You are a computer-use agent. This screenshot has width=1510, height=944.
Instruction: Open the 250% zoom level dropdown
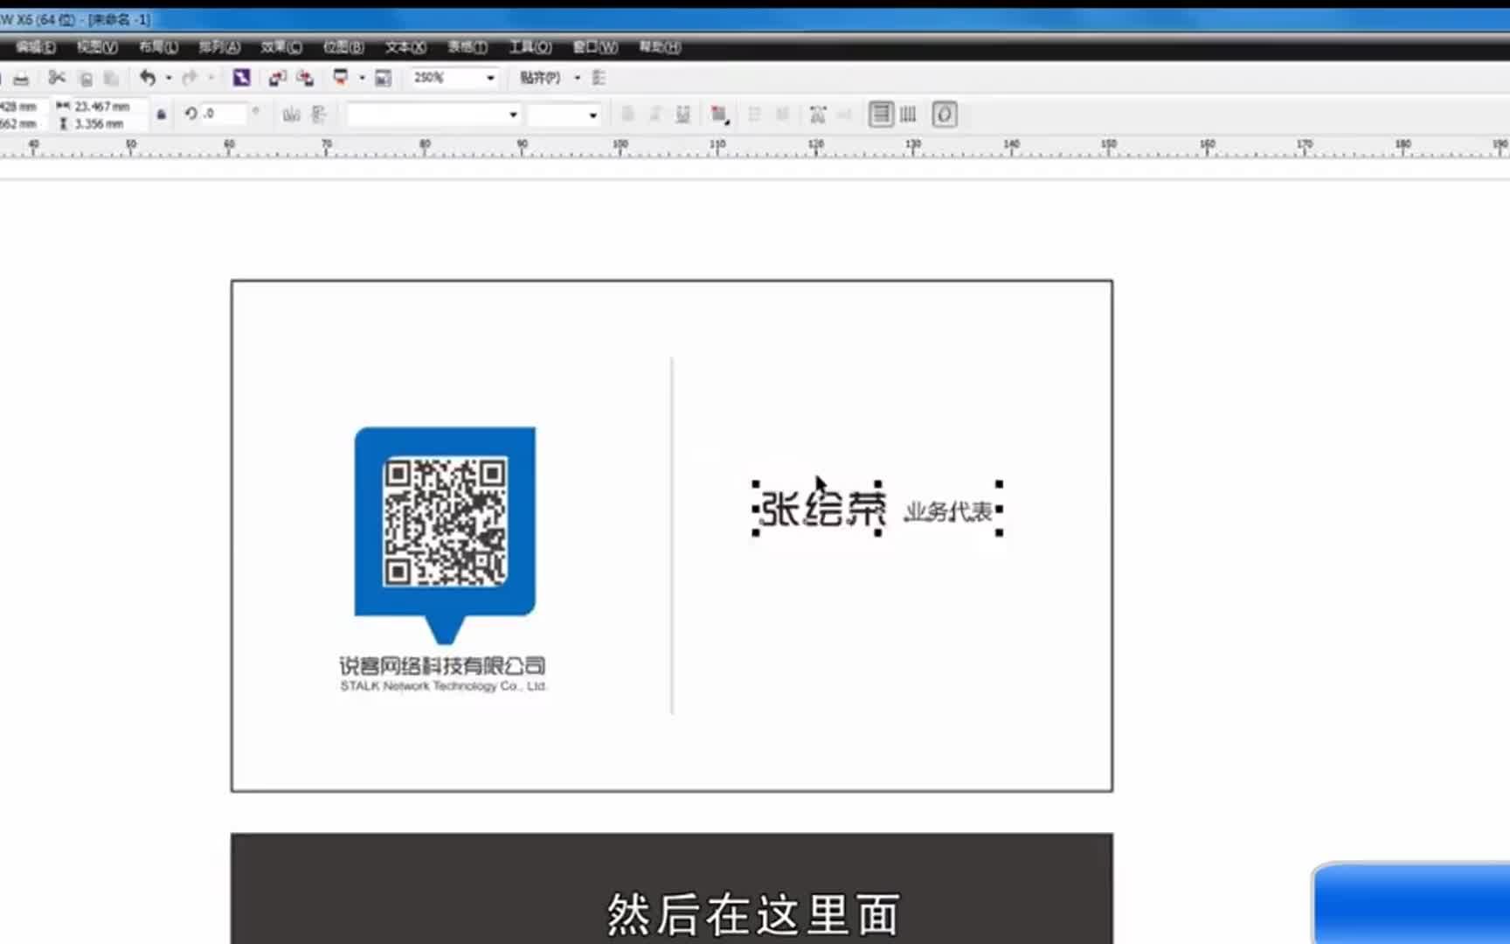(490, 78)
